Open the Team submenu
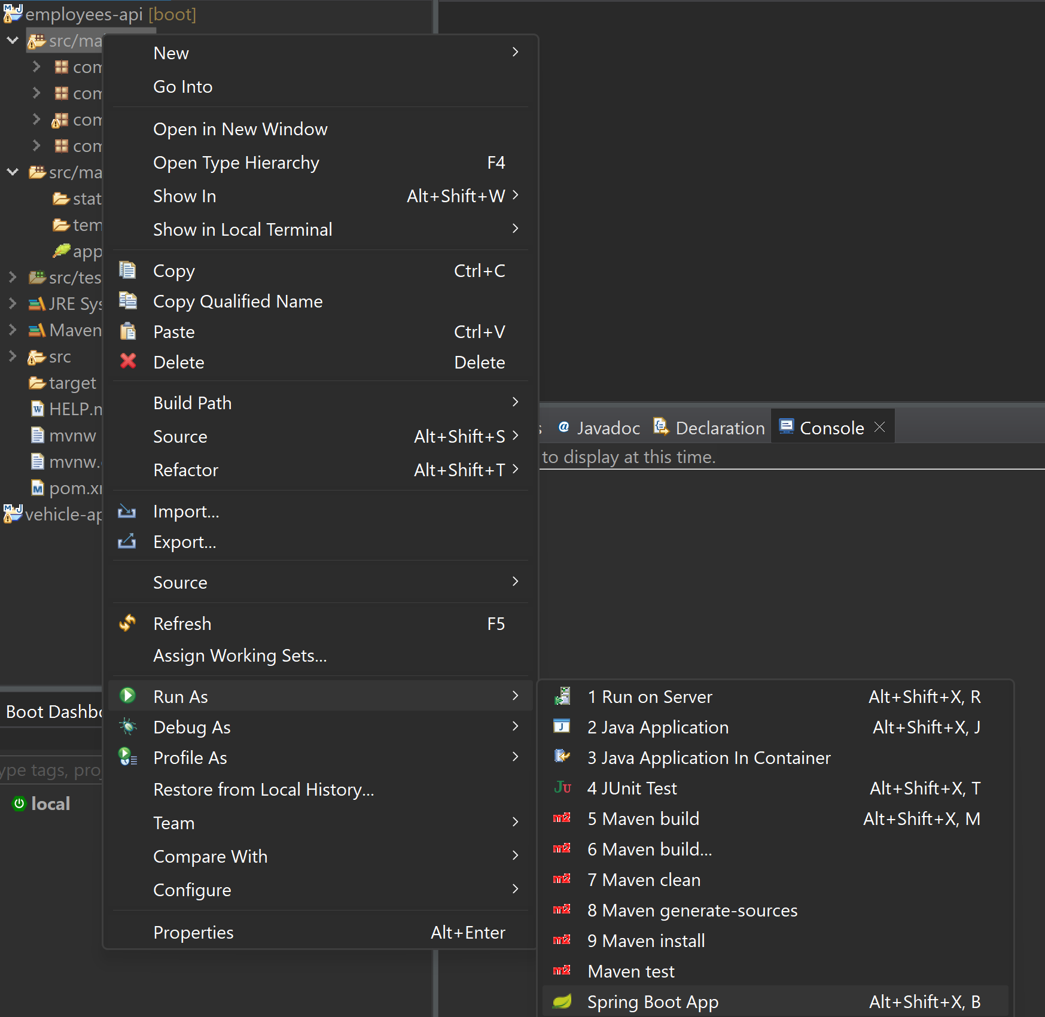This screenshot has height=1017, width=1045. (321, 823)
